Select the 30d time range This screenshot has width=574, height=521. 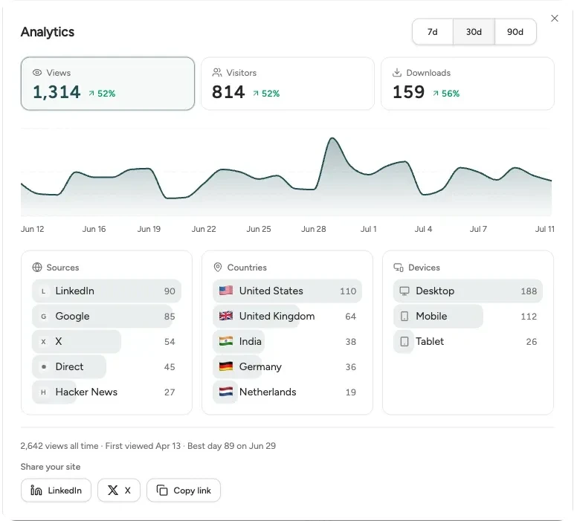click(474, 32)
